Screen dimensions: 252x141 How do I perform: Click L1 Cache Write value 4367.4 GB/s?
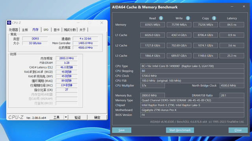pyautogui.click(x=179, y=35)
